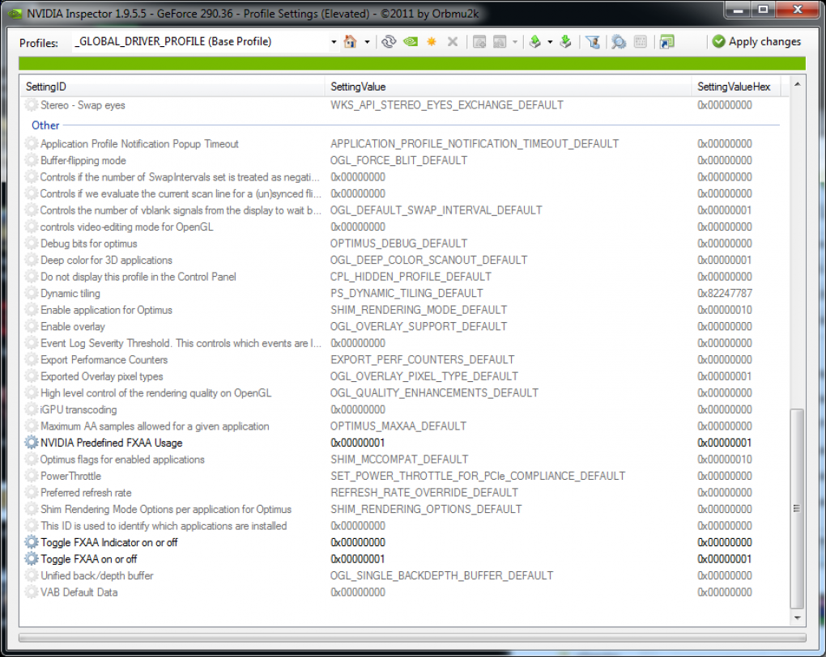Viewport: 826px width, 657px height.
Task: Click the PS_DYNAMIC_TILING_DEFAULT value cell
Action: [x=407, y=293]
